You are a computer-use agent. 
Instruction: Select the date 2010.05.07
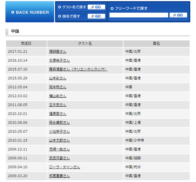point(18,131)
